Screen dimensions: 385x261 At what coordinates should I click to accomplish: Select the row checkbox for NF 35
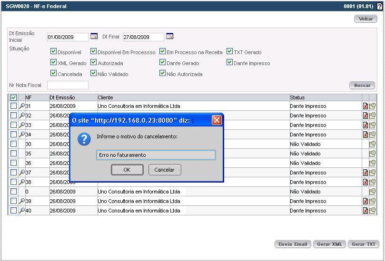[13, 154]
